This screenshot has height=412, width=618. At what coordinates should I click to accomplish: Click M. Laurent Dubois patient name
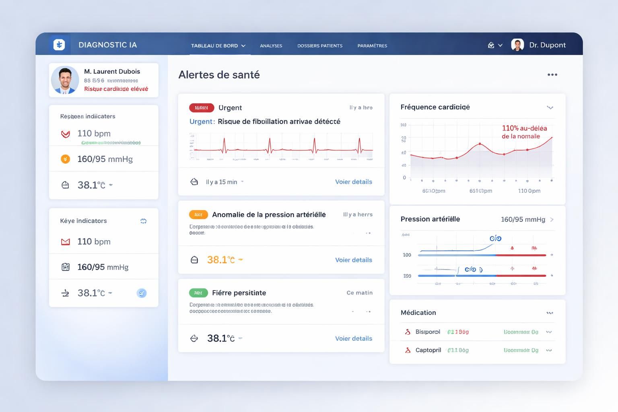click(x=112, y=71)
